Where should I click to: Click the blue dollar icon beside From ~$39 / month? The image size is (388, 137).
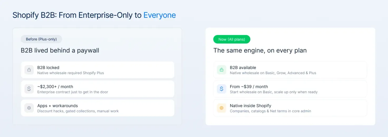(221, 89)
